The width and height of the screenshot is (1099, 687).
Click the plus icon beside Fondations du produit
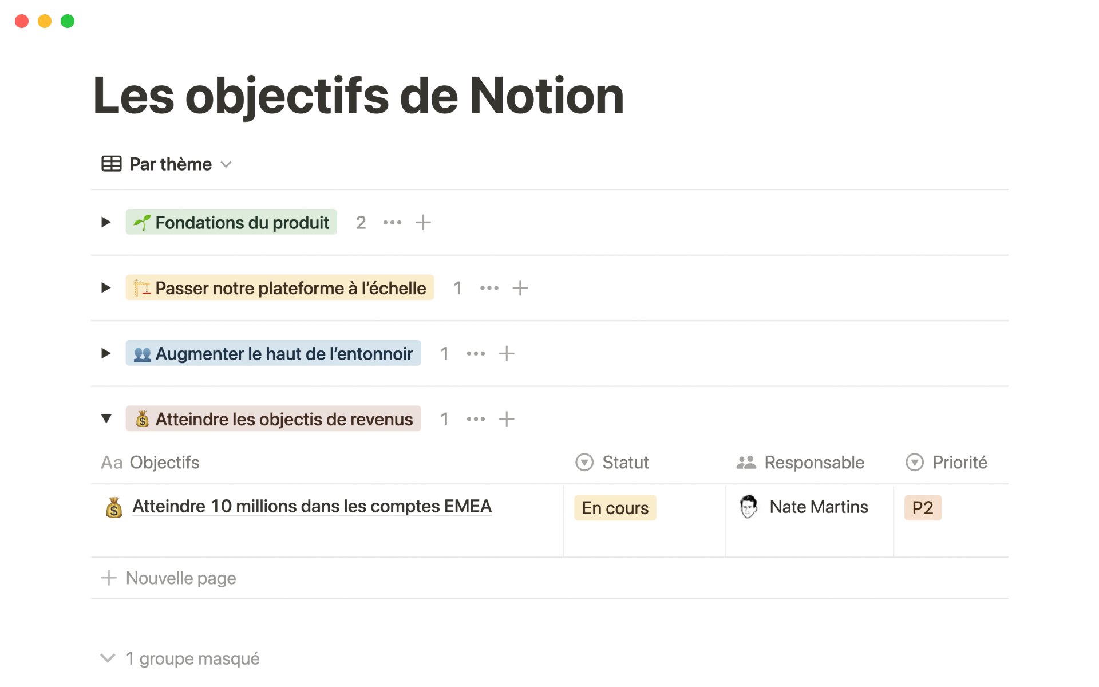pos(423,222)
